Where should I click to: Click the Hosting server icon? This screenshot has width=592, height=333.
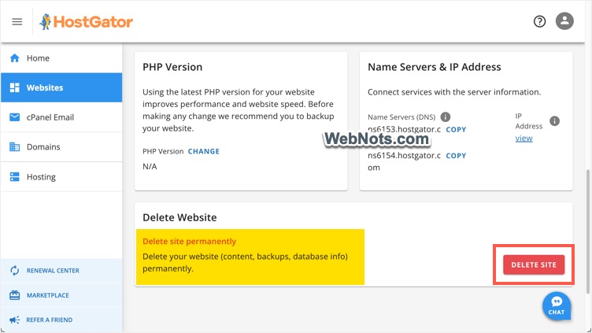coord(15,176)
